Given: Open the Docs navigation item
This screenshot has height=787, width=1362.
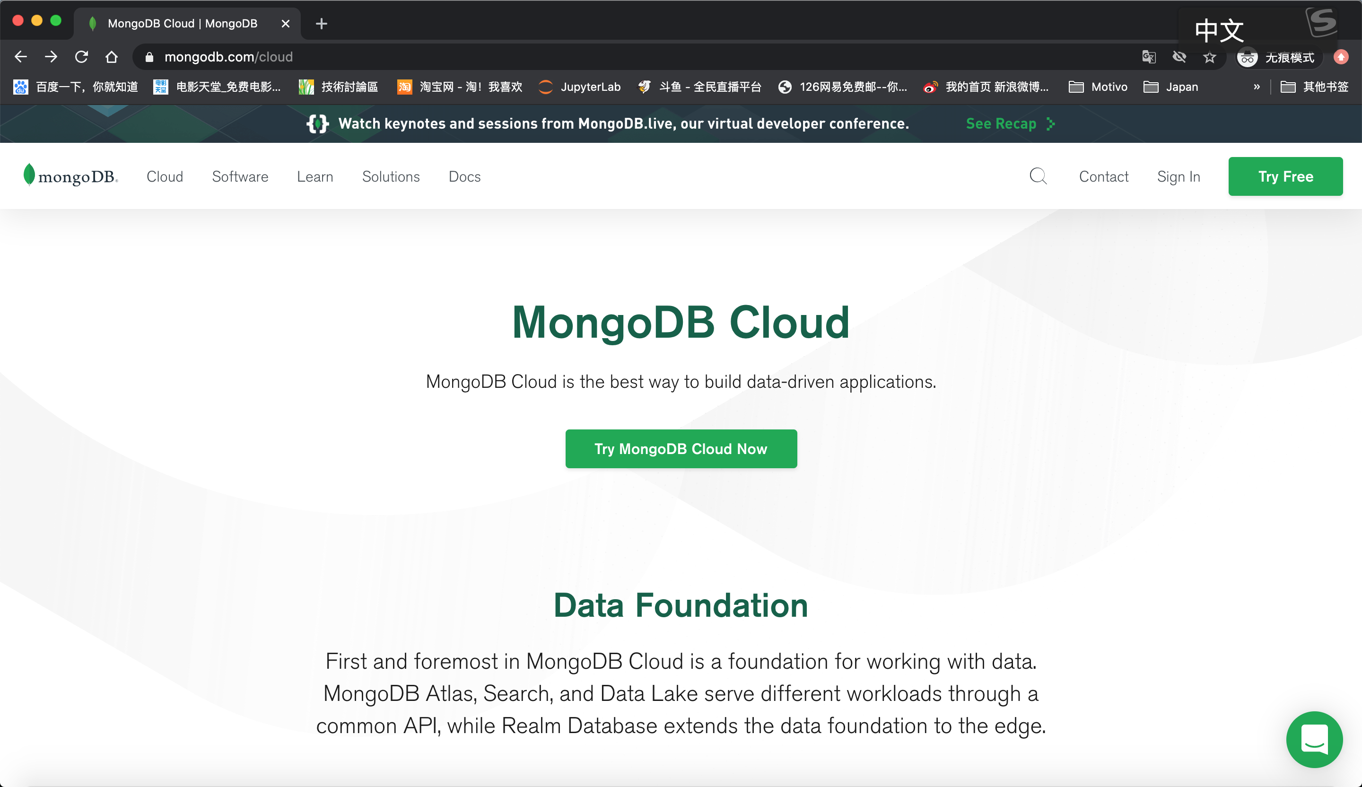Looking at the screenshot, I should click(x=465, y=176).
